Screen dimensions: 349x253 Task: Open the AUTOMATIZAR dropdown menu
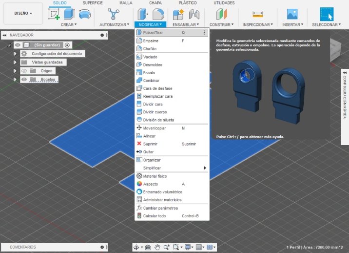pos(114,24)
